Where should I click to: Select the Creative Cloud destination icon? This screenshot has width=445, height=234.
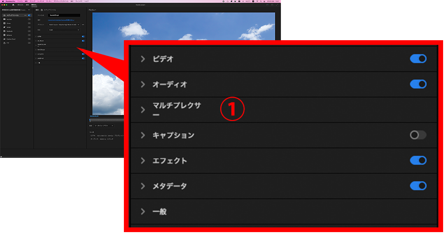click(x=4, y=39)
